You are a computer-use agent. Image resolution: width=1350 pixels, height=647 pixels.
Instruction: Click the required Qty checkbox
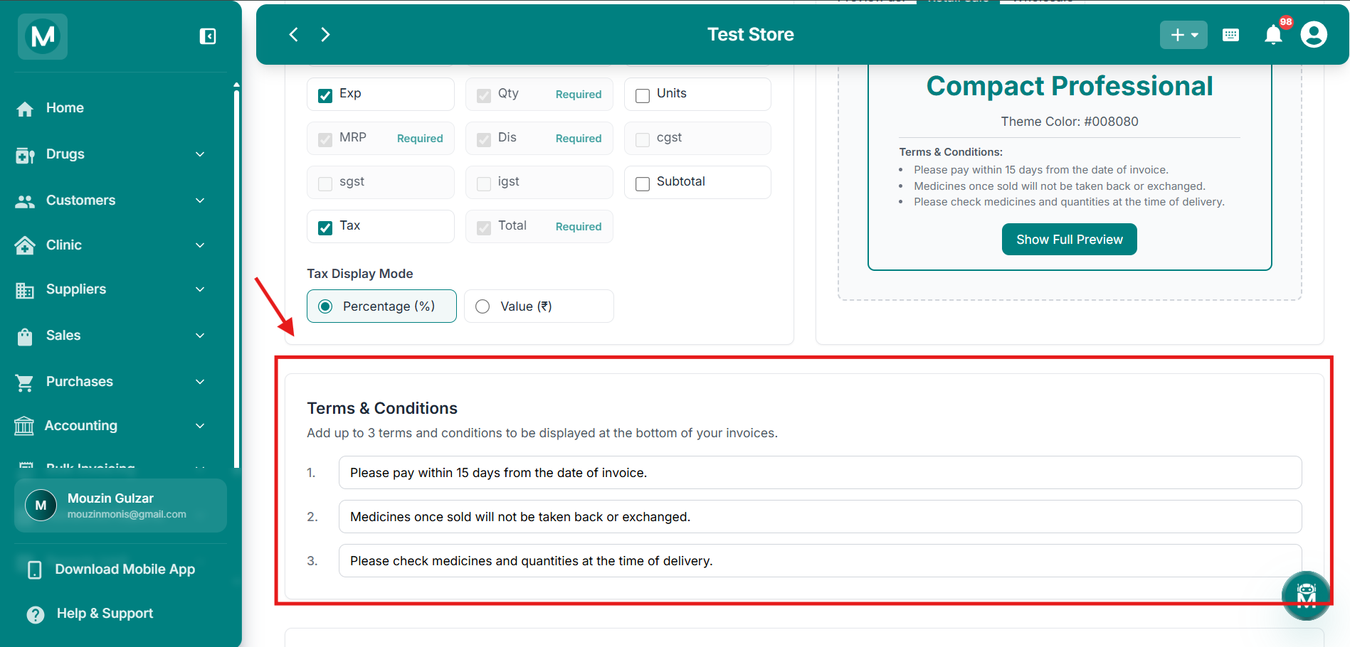click(x=484, y=95)
